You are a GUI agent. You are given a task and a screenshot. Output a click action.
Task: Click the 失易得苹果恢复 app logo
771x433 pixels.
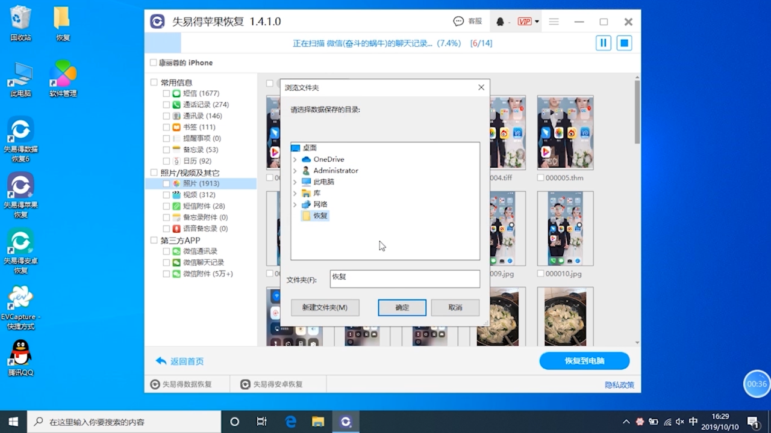coord(157,22)
